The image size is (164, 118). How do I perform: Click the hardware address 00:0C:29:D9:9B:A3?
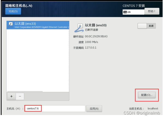click(x=96, y=37)
